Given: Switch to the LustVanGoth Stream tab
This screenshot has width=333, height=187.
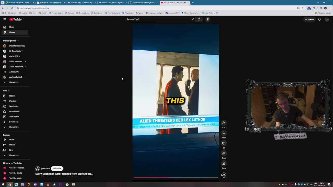Looking at the screenshot, I should pos(20,3).
